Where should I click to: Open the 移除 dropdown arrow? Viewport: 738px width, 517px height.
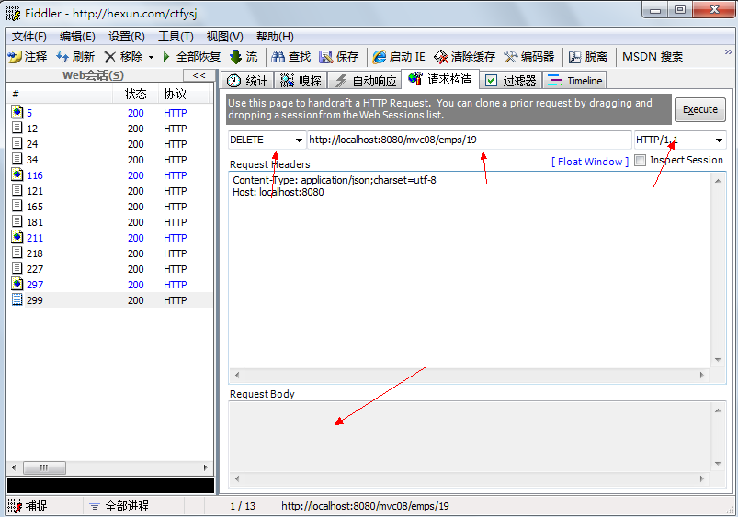tap(151, 57)
